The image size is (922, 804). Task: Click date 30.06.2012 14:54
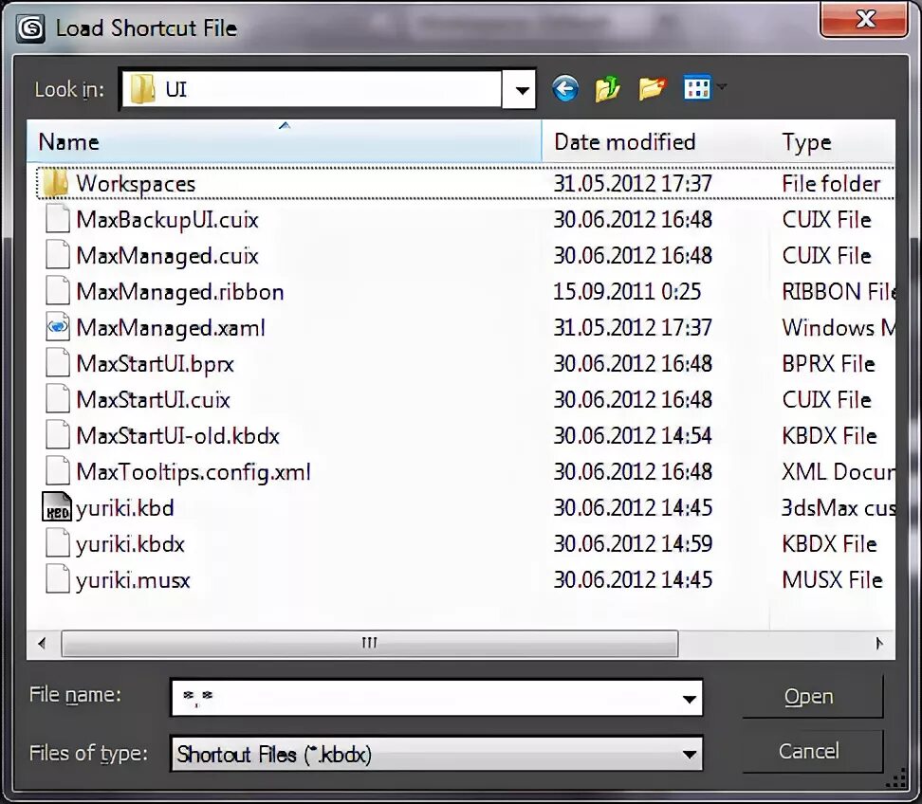(633, 435)
